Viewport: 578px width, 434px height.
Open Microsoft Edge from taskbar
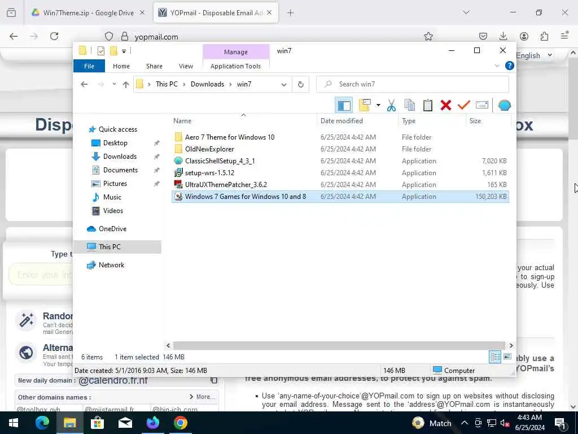click(42, 423)
